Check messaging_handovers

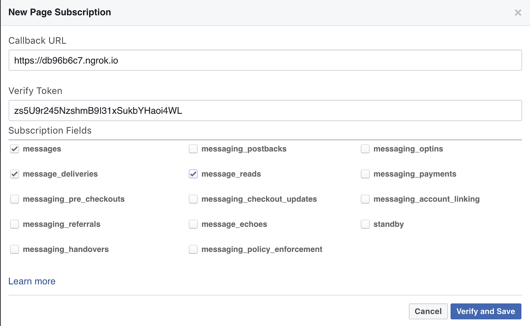pyautogui.click(x=14, y=249)
